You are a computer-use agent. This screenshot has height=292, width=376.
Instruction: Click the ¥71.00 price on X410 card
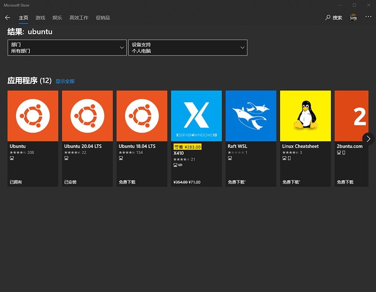(x=195, y=182)
